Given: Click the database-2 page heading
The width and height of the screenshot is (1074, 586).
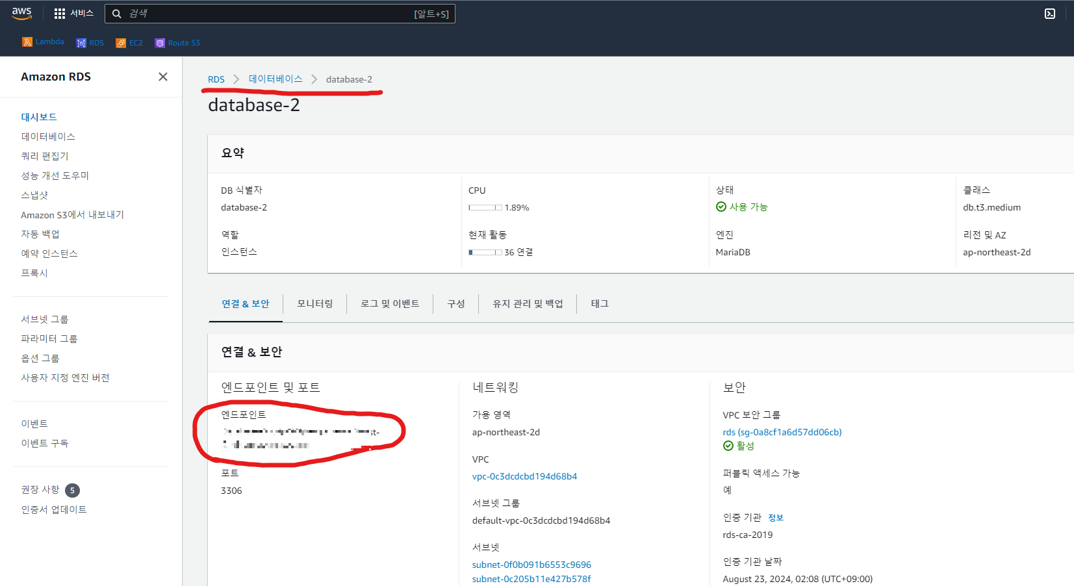Looking at the screenshot, I should click(x=254, y=105).
